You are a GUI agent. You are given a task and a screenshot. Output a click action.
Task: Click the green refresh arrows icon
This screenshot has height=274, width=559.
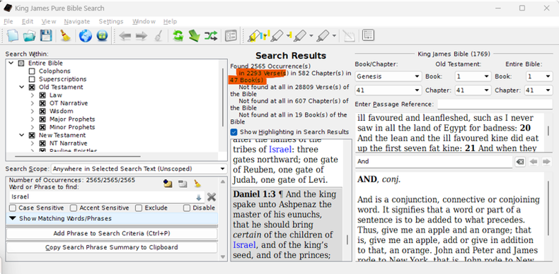pyautogui.click(x=178, y=36)
